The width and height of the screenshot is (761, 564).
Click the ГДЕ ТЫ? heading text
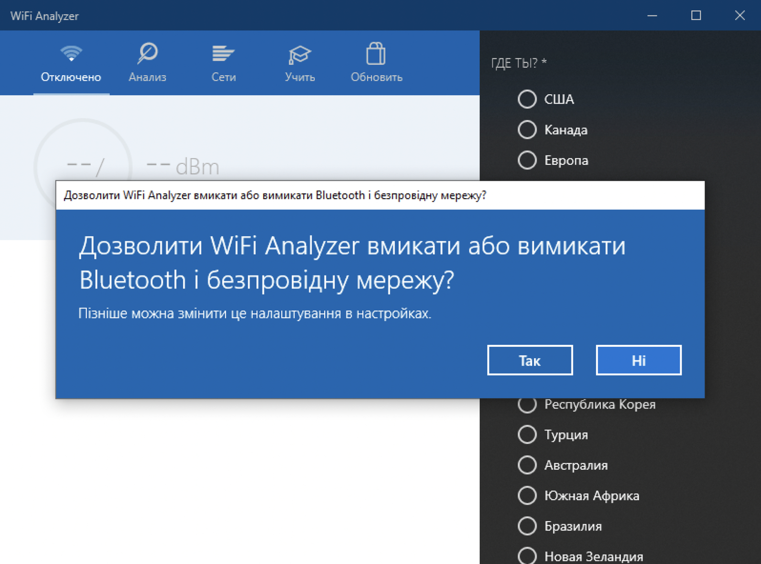click(519, 63)
